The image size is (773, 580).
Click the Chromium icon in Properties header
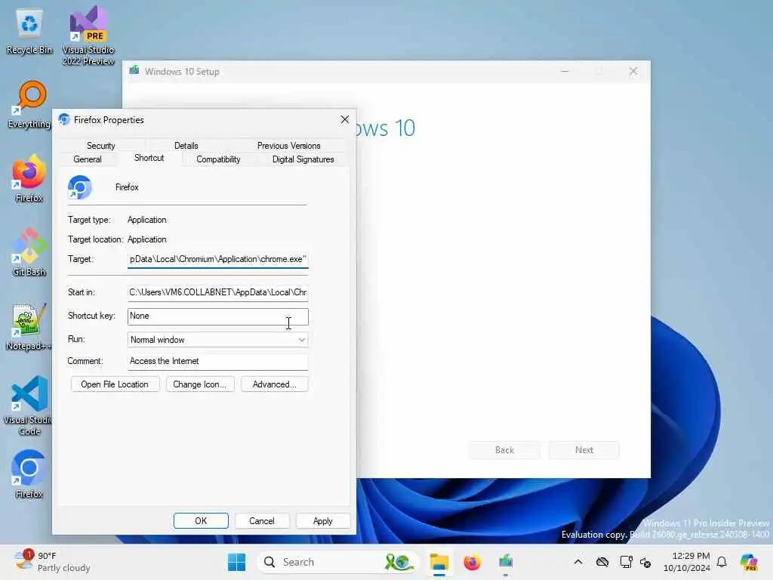point(80,187)
